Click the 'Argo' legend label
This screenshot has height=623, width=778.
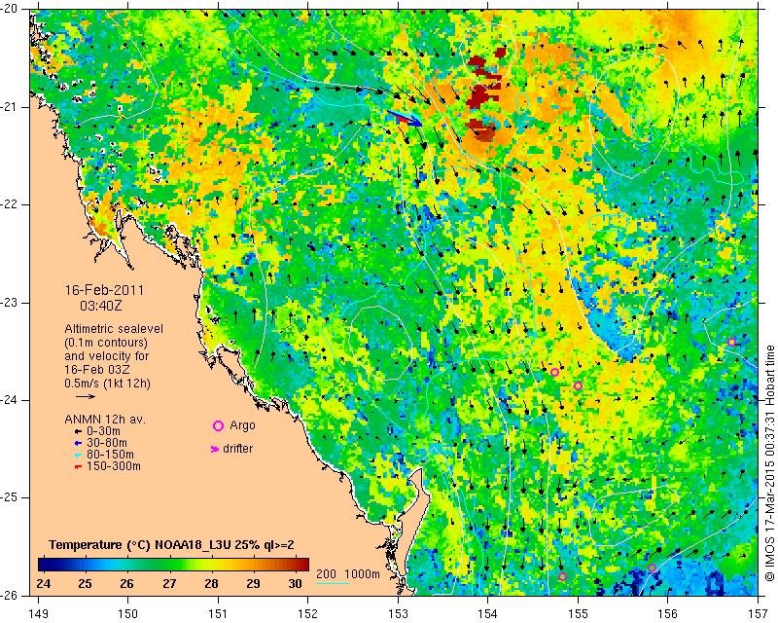[x=242, y=425]
